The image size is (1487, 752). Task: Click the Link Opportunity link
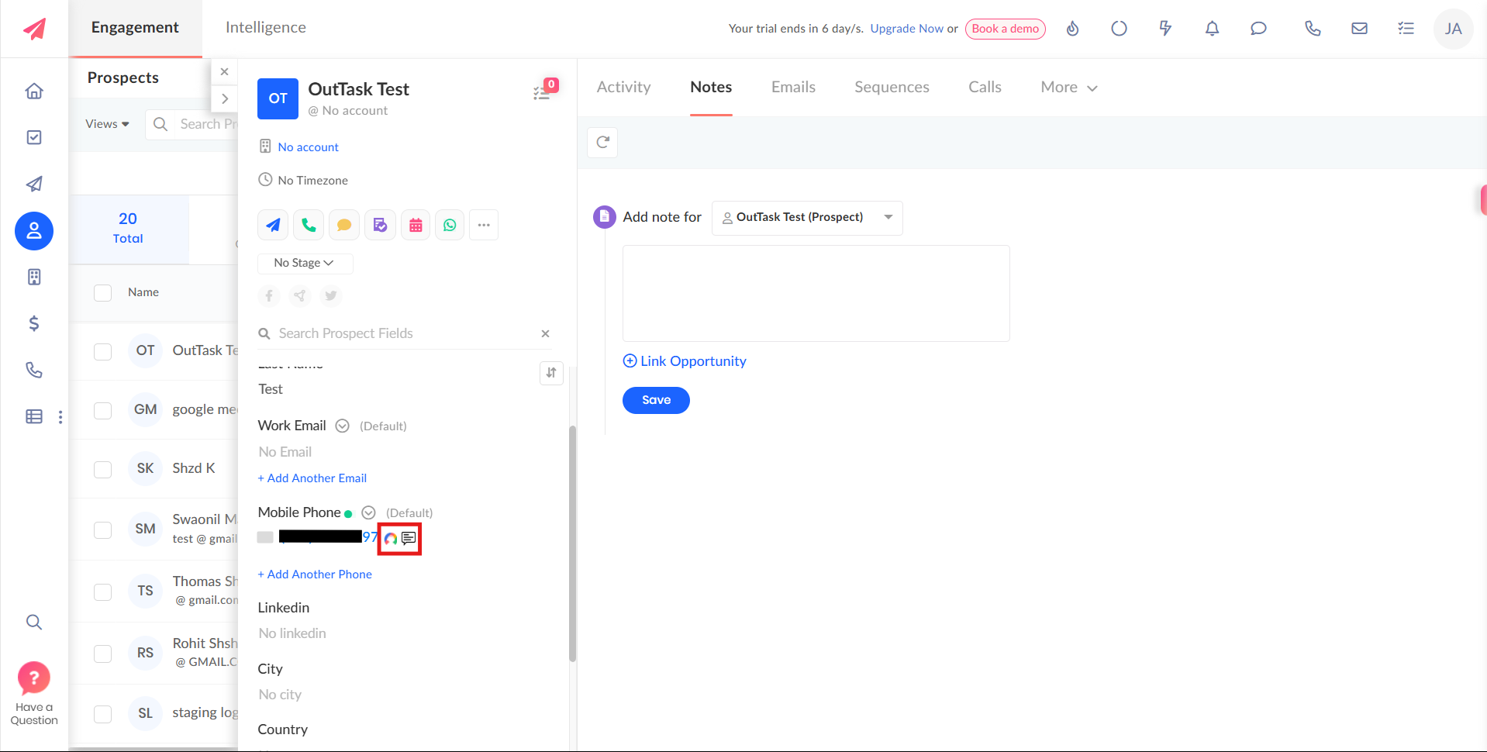coord(685,361)
